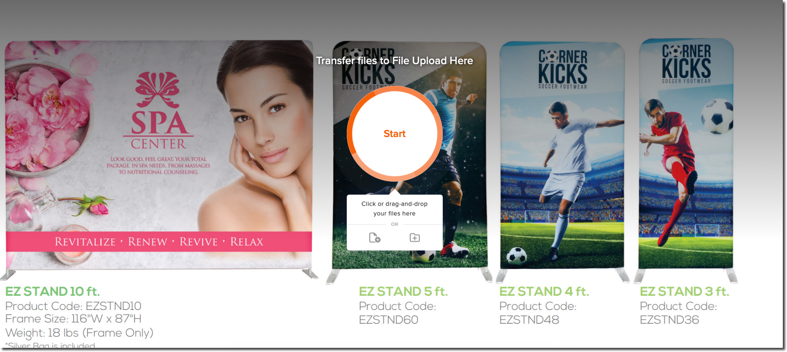Click the Corner Kicks logo on 4 ft. banner

click(563, 69)
